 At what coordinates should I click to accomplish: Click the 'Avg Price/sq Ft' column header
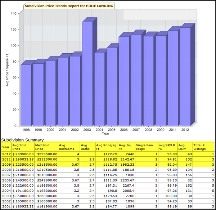pyautogui.click(x=106, y=147)
